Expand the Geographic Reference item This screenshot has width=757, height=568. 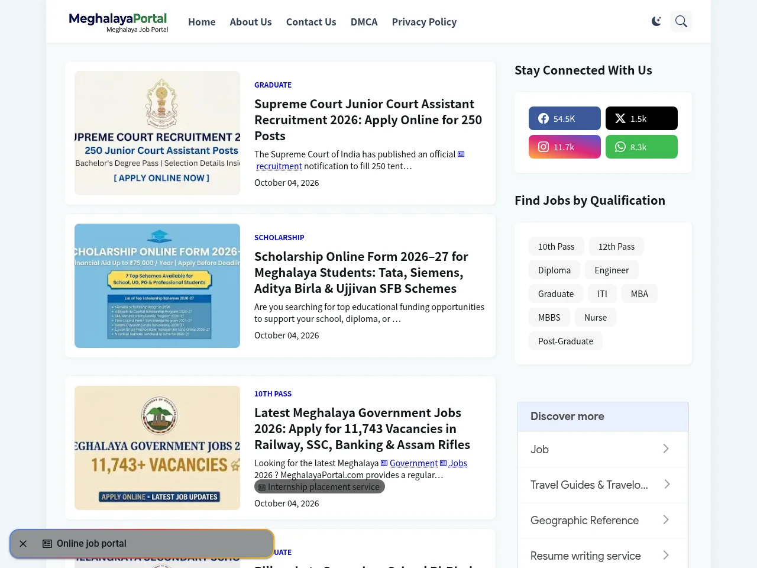coord(603,520)
